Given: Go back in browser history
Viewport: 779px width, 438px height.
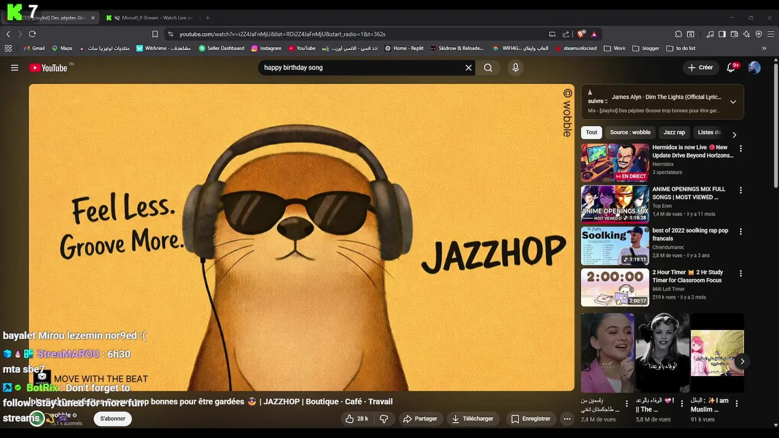Looking at the screenshot, I should pyautogui.click(x=9, y=34).
